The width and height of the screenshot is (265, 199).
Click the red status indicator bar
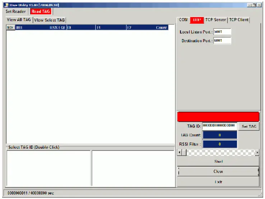pos(218,117)
